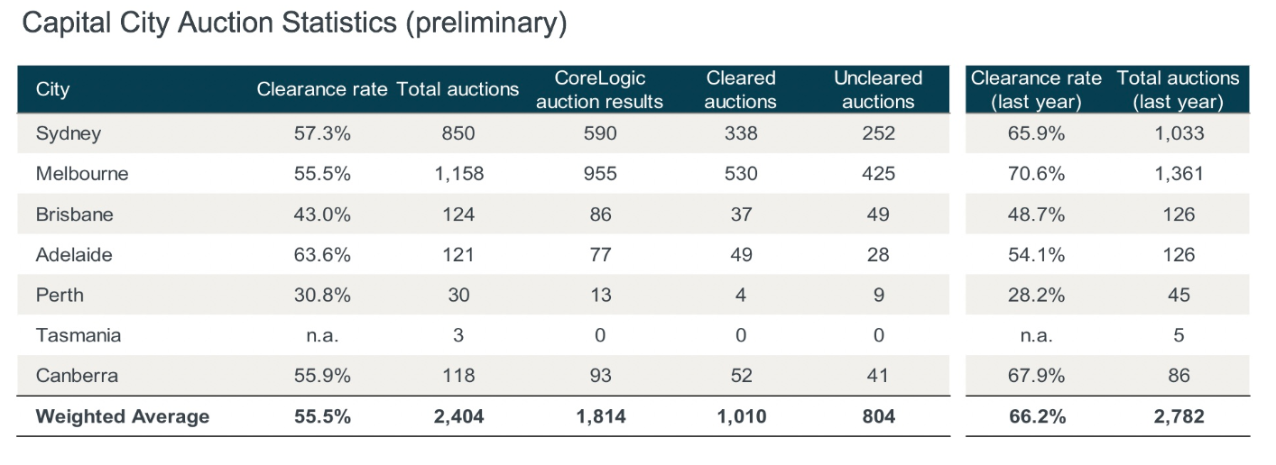Click Total auctions (last year) header
The image size is (1276, 465).
click(1179, 90)
